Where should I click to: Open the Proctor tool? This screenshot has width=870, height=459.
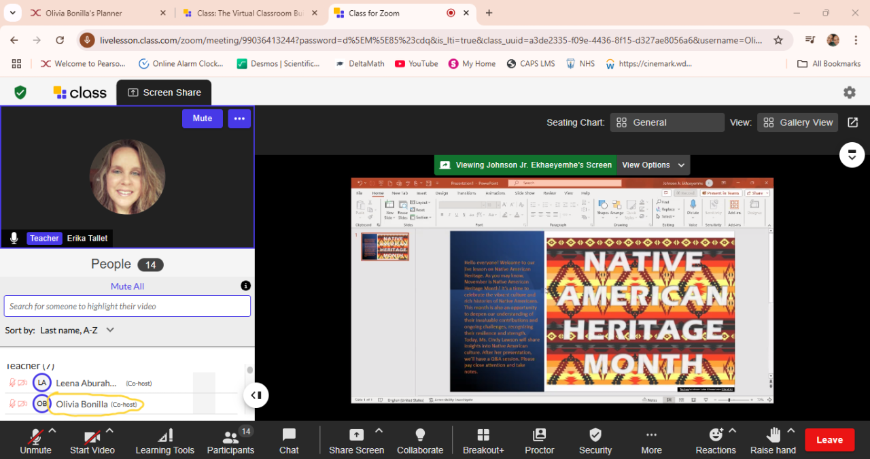click(540, 441)
